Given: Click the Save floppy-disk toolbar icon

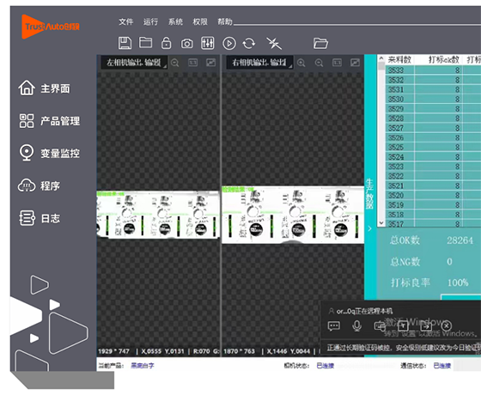Looking at the screenshot, I should pyautogui.click(x=125, y=43).
